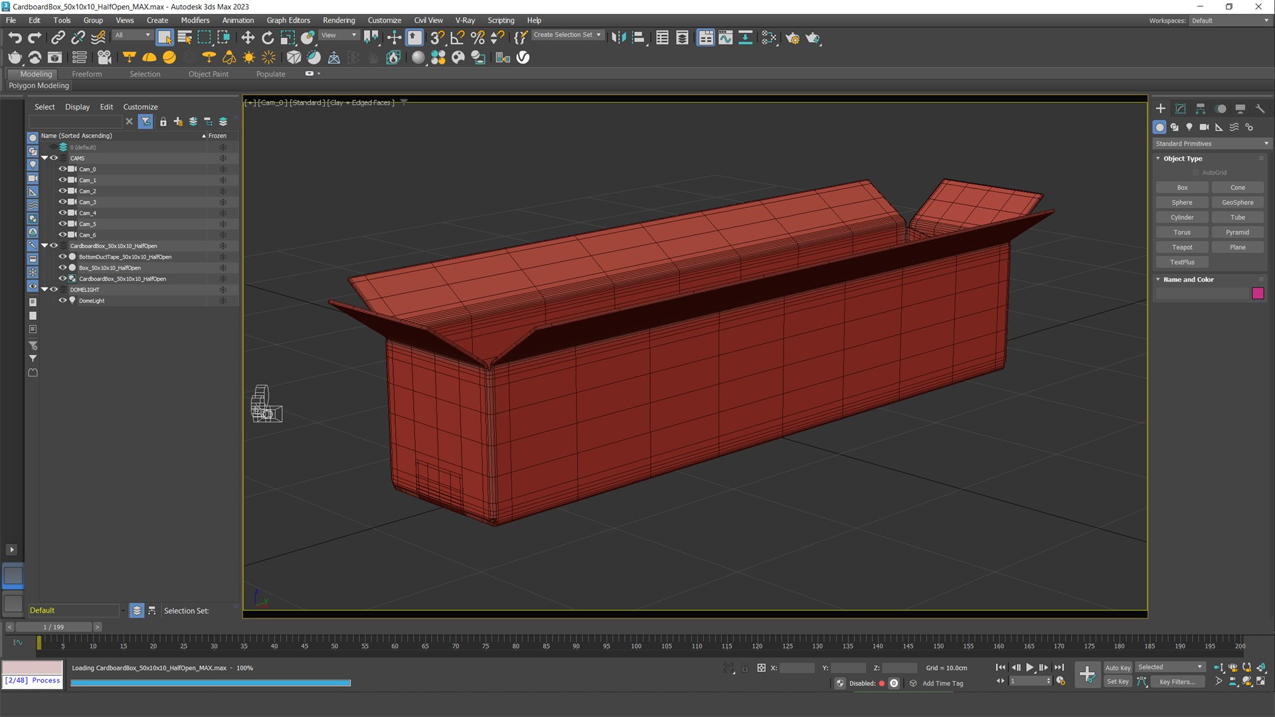
Task: Open Select by Name dialog icon
Action: point(185,38)
